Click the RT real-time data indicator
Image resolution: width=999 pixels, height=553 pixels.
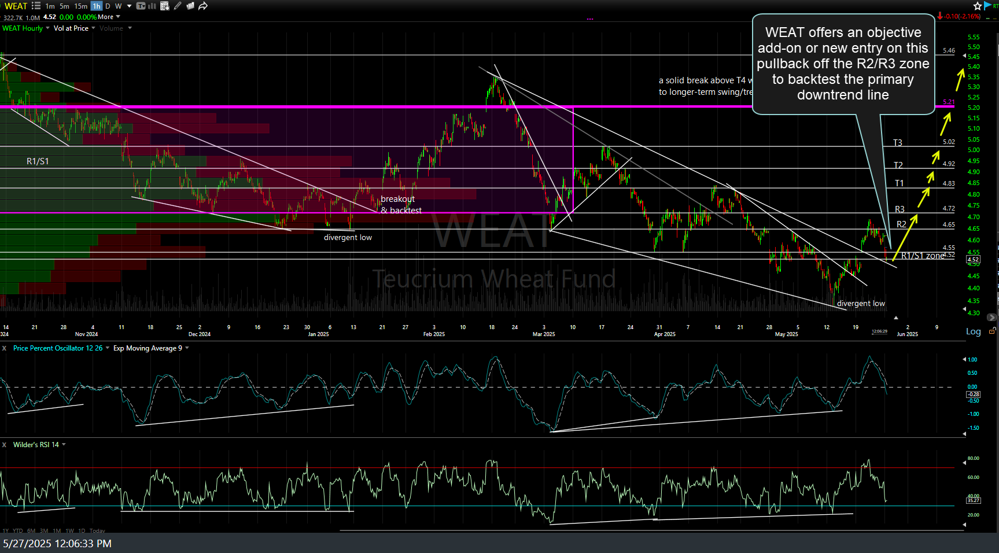(x=996, y=6)
